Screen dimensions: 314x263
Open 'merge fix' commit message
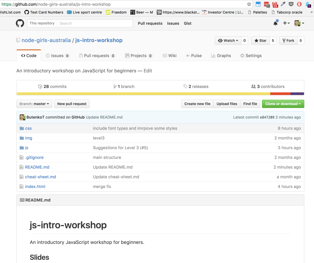pyautogui.click(x=102, y=187)
